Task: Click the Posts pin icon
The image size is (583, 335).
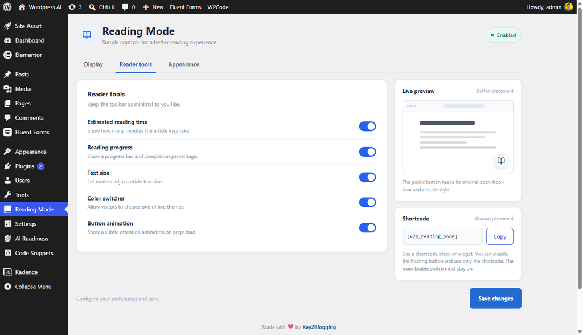Action: click(7, 75)
